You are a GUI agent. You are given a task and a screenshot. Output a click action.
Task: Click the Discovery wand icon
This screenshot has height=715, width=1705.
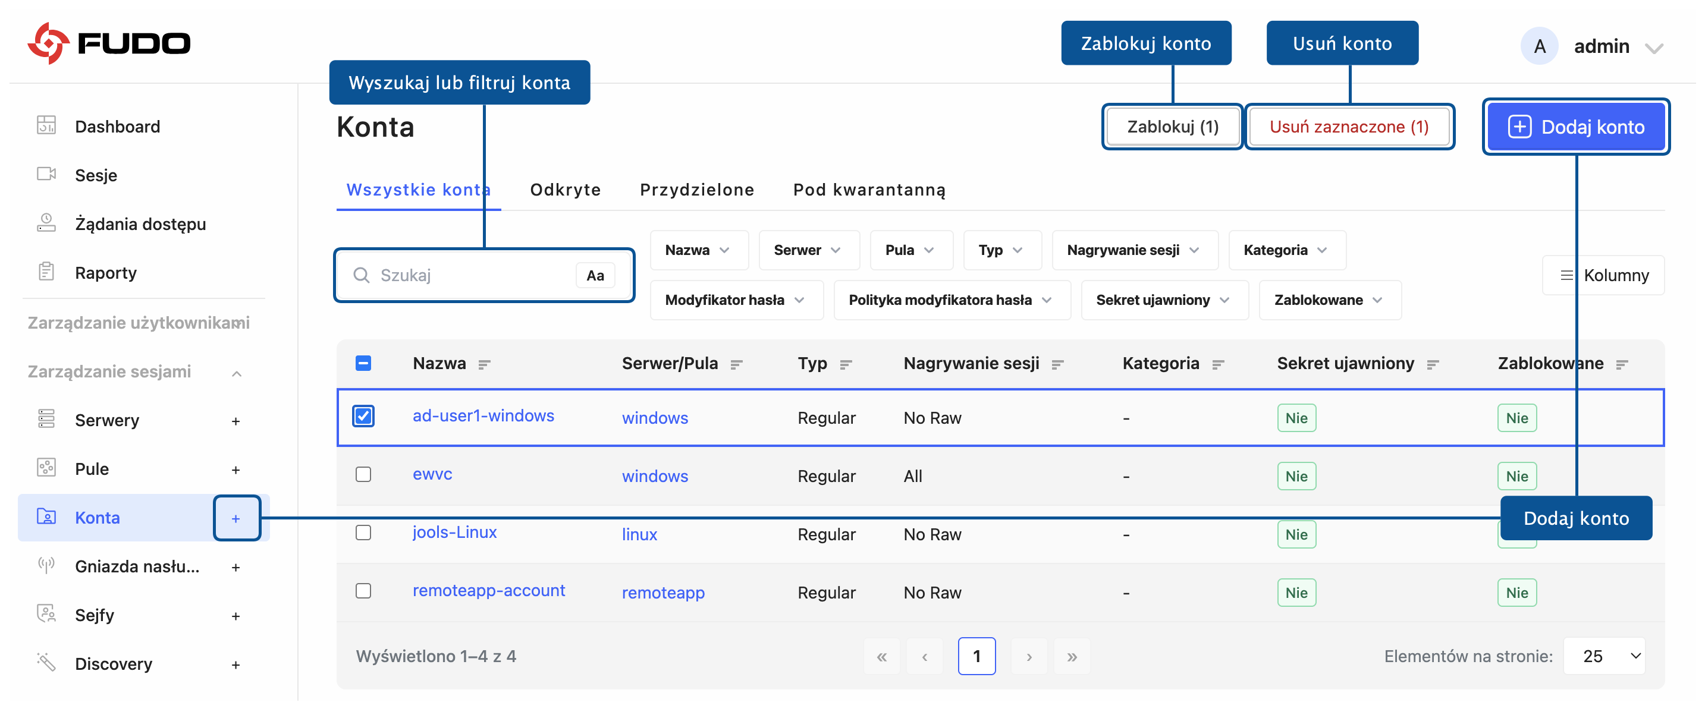click(x=46, y=663)
